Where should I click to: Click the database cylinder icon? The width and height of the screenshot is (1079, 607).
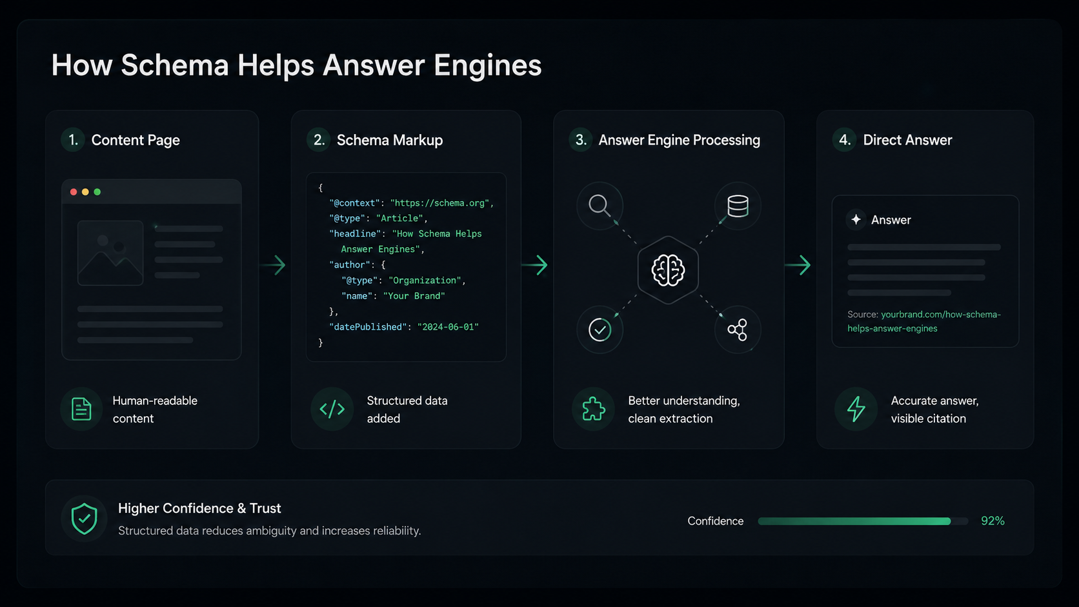tap(738, 206)
